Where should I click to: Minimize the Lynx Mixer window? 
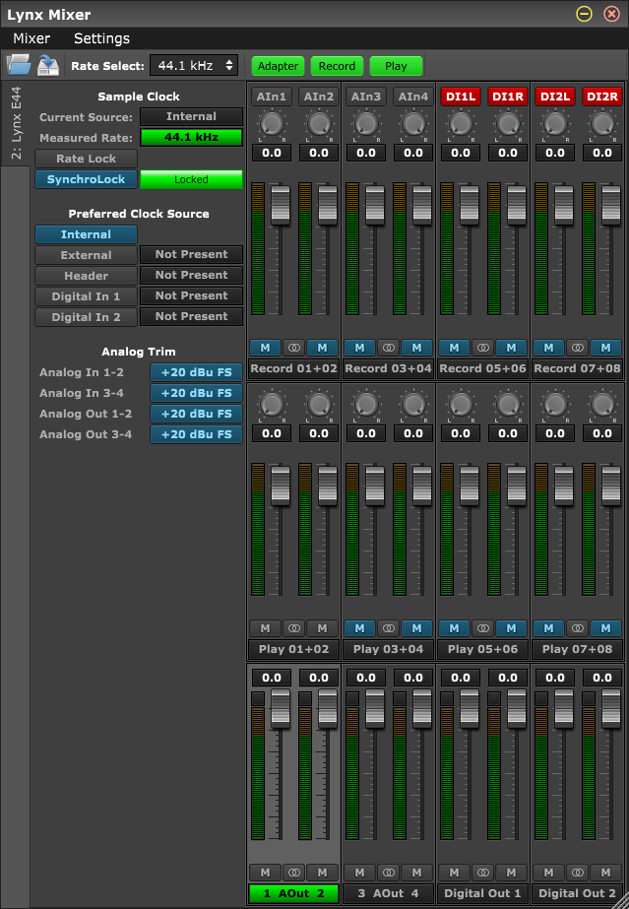[x=585, y=14]
